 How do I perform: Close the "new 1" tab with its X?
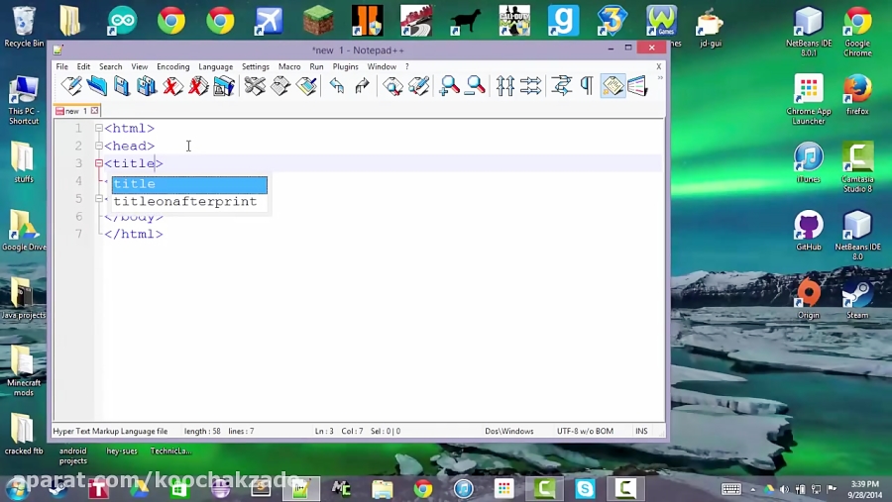click(95, 111)
